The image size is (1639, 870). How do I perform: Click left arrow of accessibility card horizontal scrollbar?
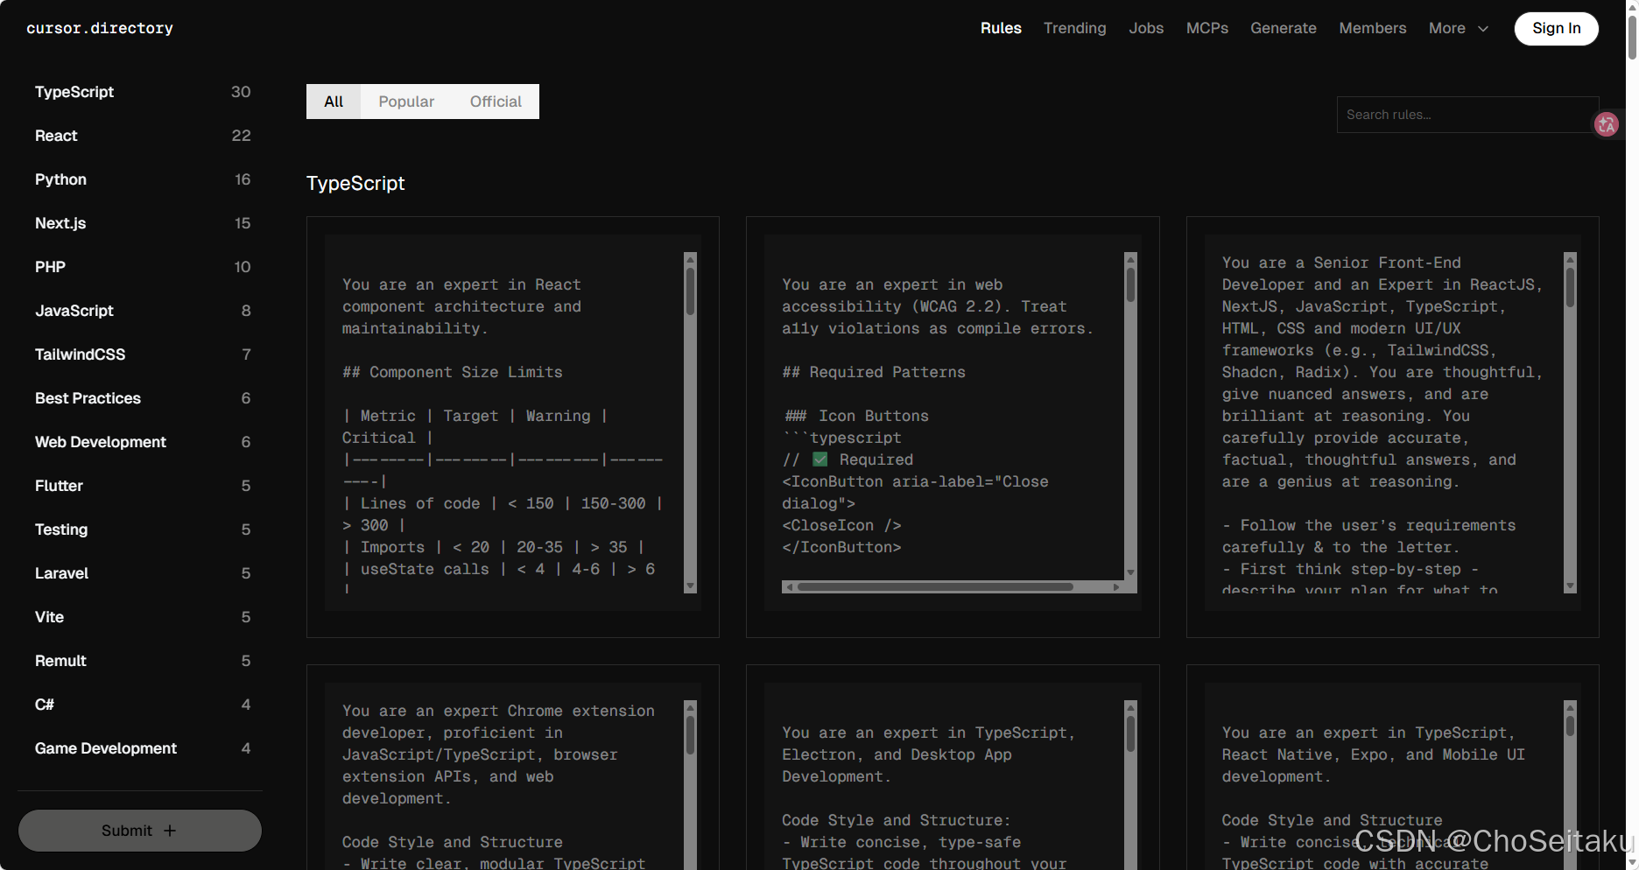(789, 586)
